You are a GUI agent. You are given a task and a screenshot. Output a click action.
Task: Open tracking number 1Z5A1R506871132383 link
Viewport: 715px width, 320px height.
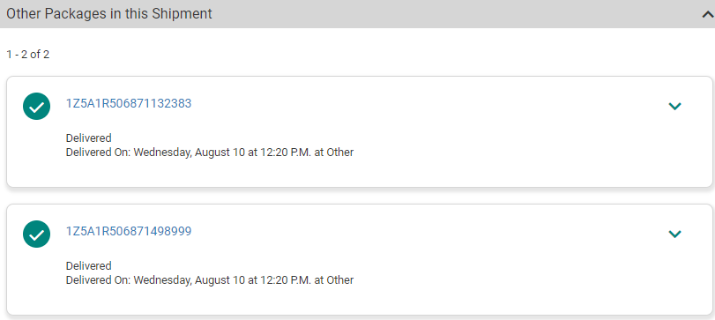129,104
